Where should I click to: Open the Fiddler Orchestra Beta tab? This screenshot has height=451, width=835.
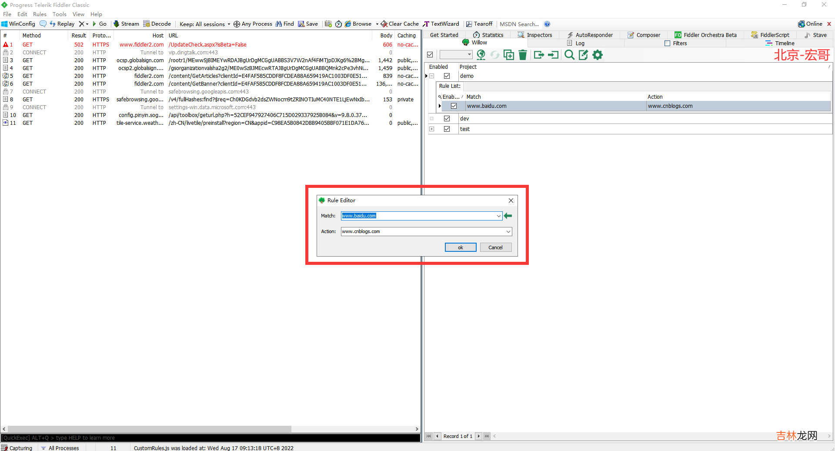tap(705, 35)
